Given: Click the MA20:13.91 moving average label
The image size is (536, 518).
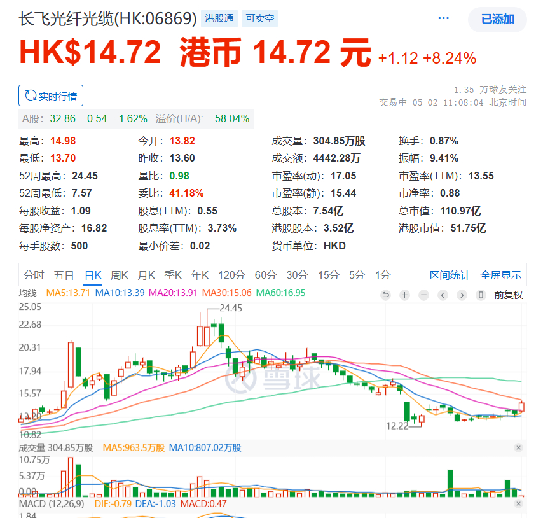Looking at the screenshot, I should (x=173, y=293).
